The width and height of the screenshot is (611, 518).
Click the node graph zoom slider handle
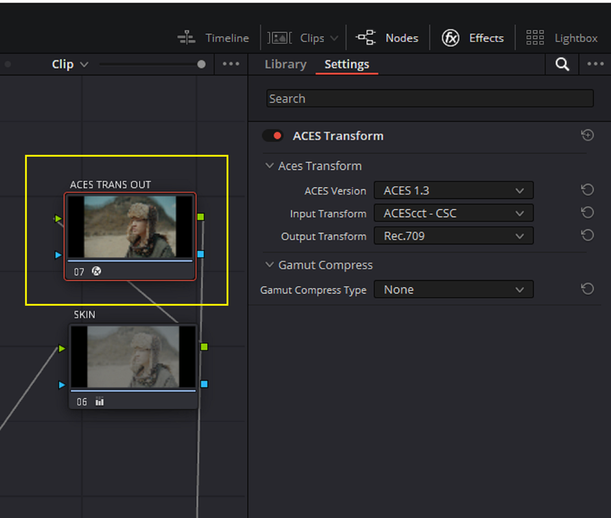[201, 64]
